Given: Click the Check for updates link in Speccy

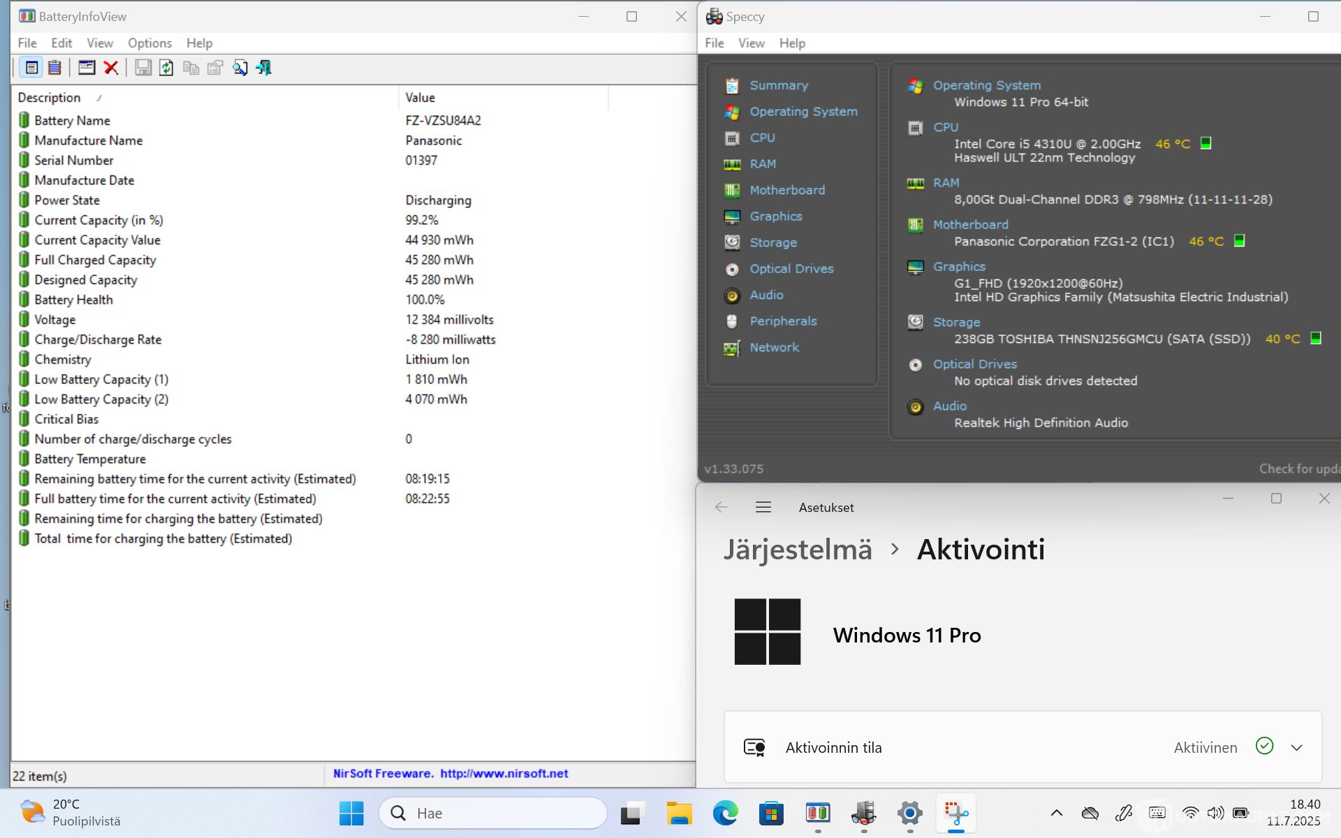Looking at the screenshot, I should [1300, 469].
